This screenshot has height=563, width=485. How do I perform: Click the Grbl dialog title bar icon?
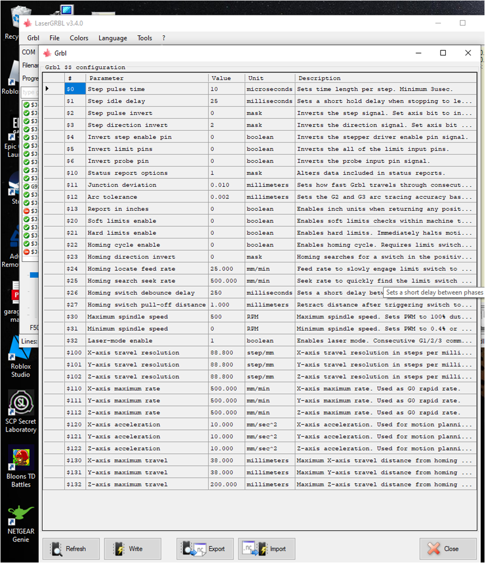coord(47,53)
